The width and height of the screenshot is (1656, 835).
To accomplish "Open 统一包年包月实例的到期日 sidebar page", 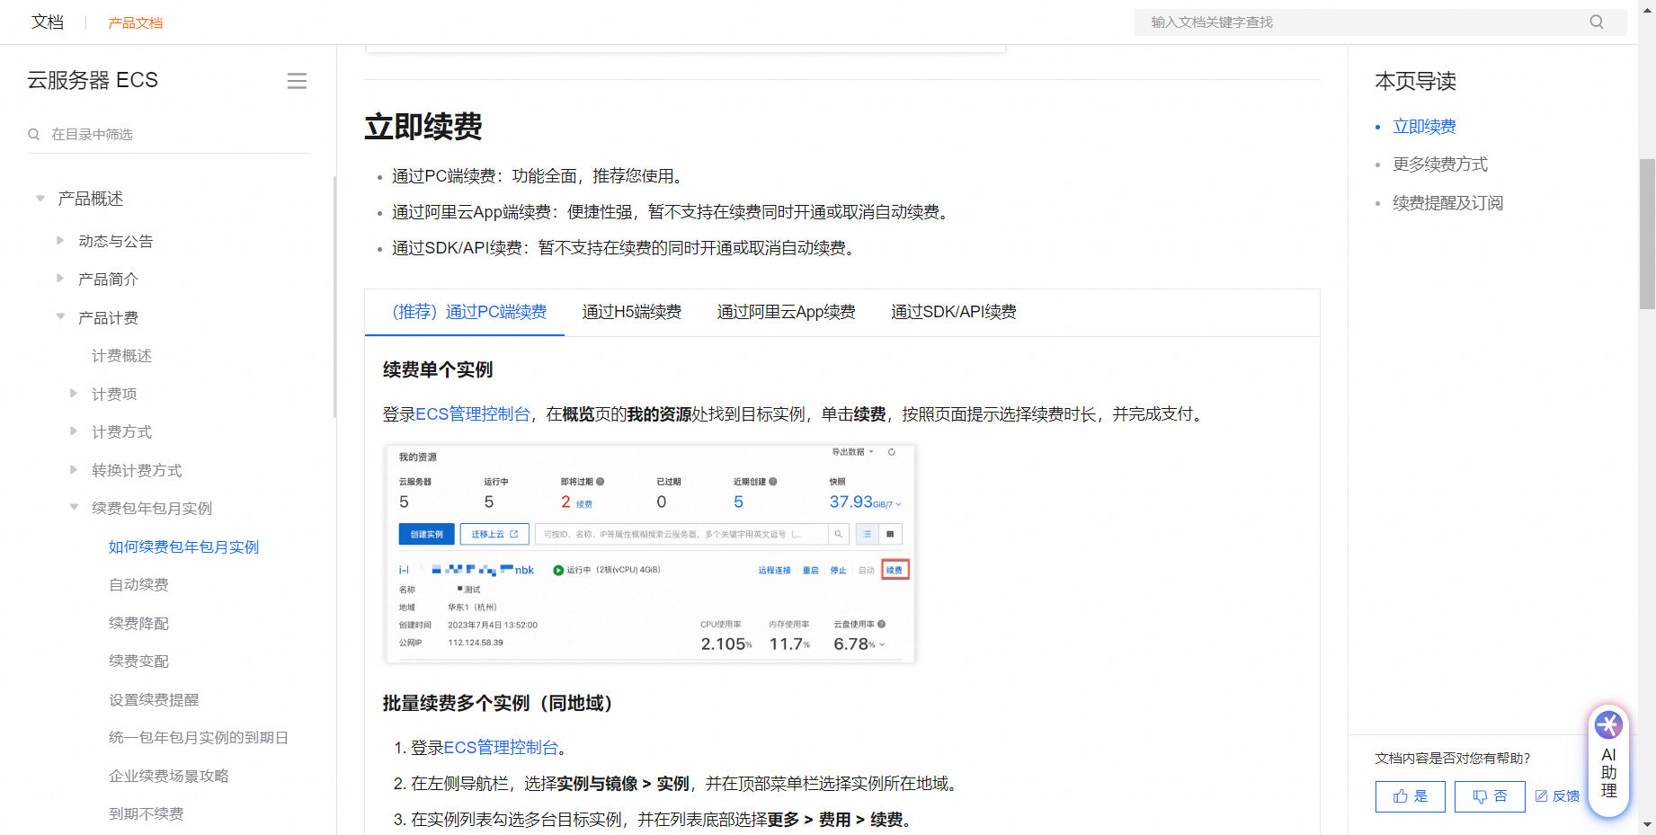I will pos(199,738).
